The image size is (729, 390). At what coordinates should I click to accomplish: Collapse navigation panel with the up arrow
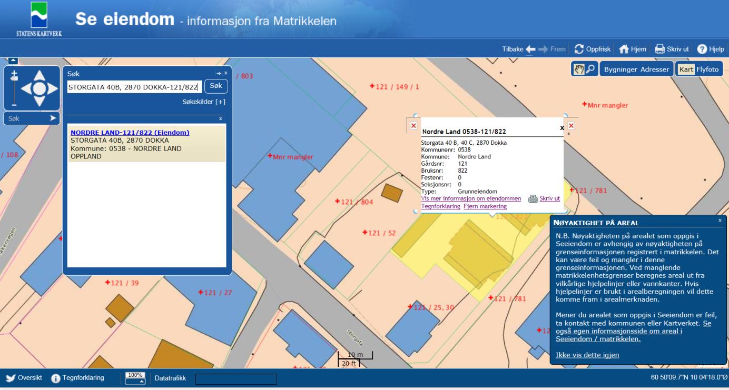pos(13,61)
